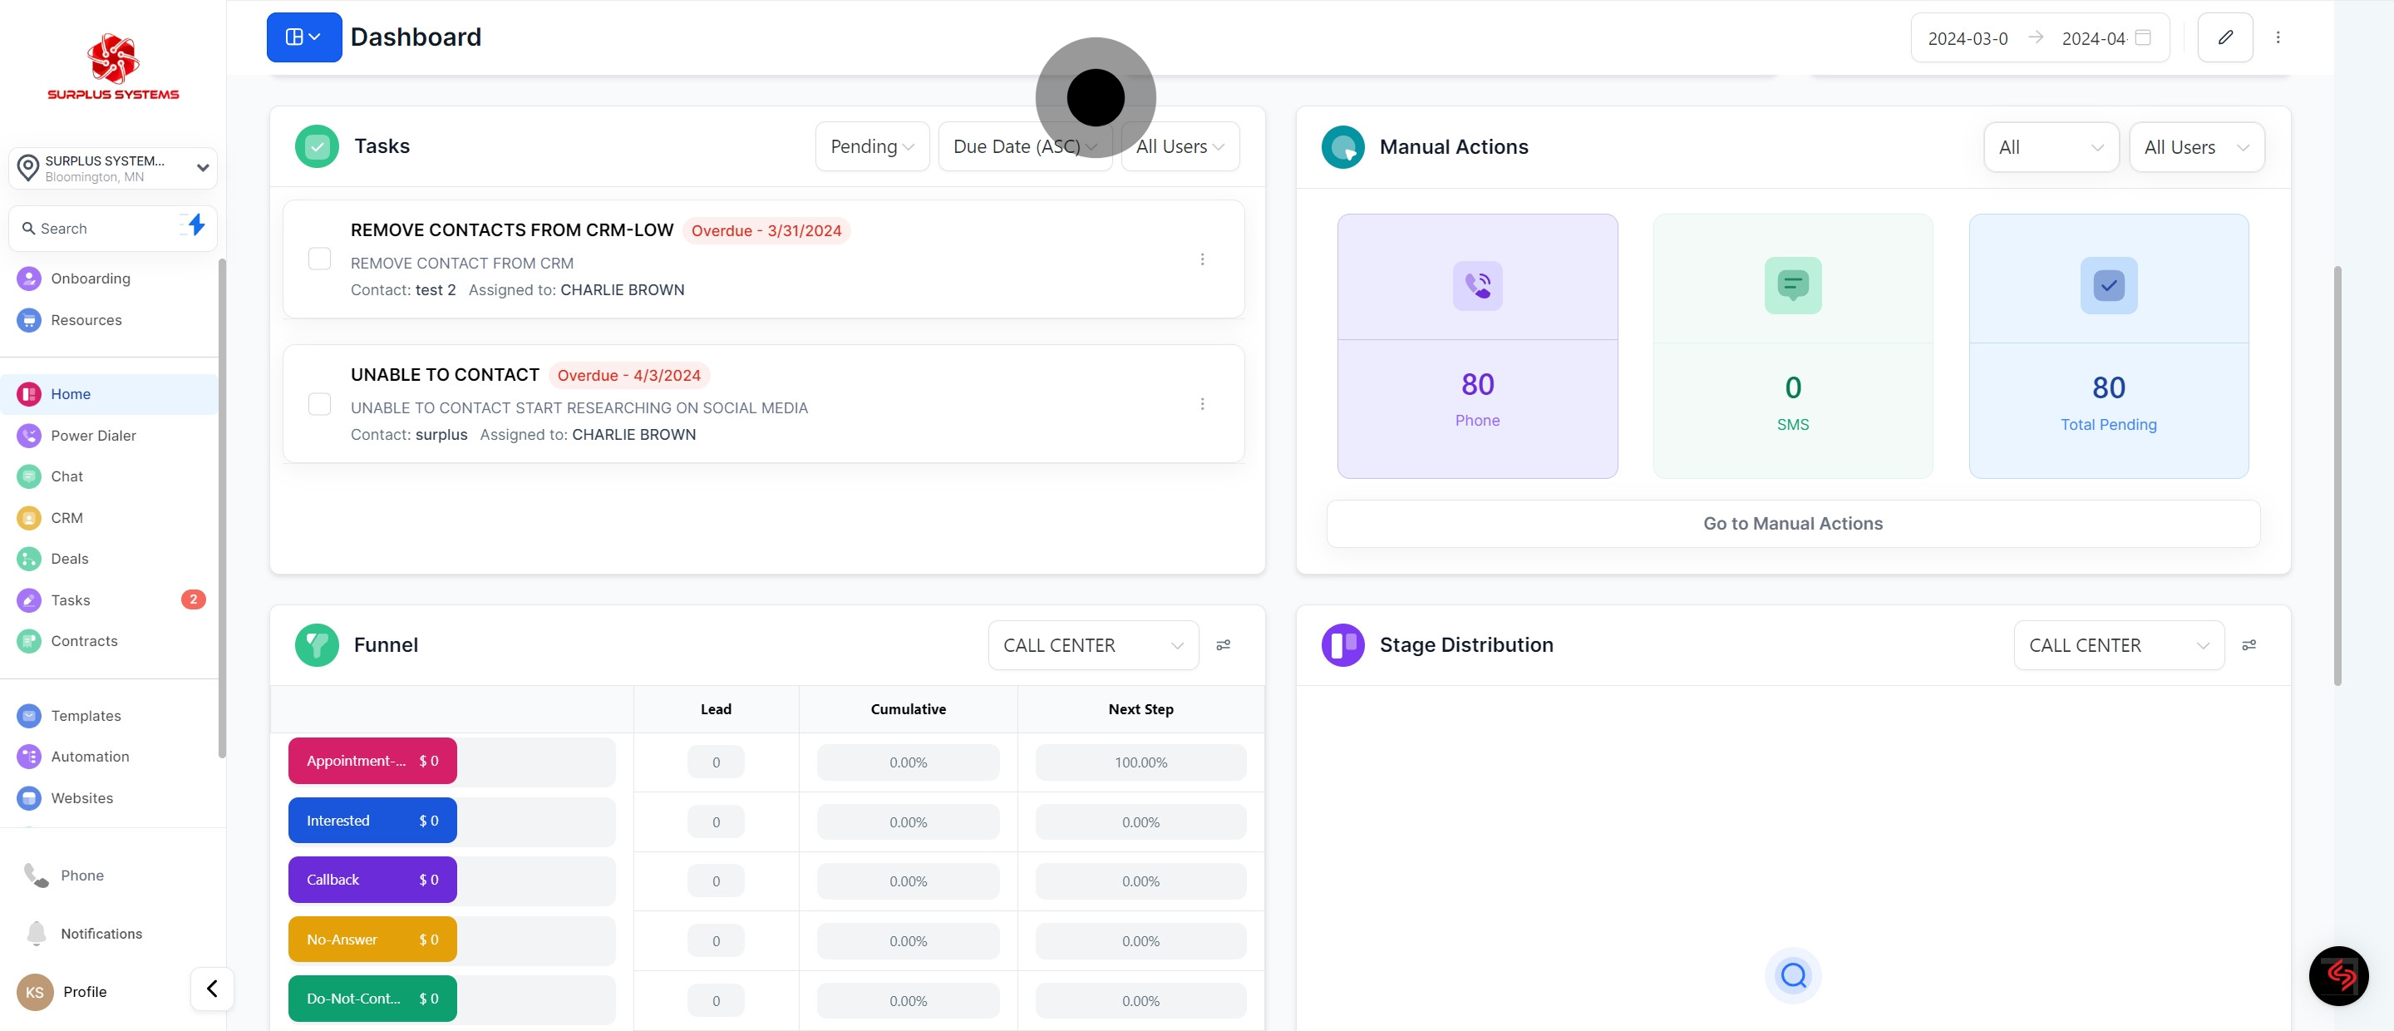Open the Automation menu item
This screenshot has width=2394, height=1031.
(x=89, y=757)
